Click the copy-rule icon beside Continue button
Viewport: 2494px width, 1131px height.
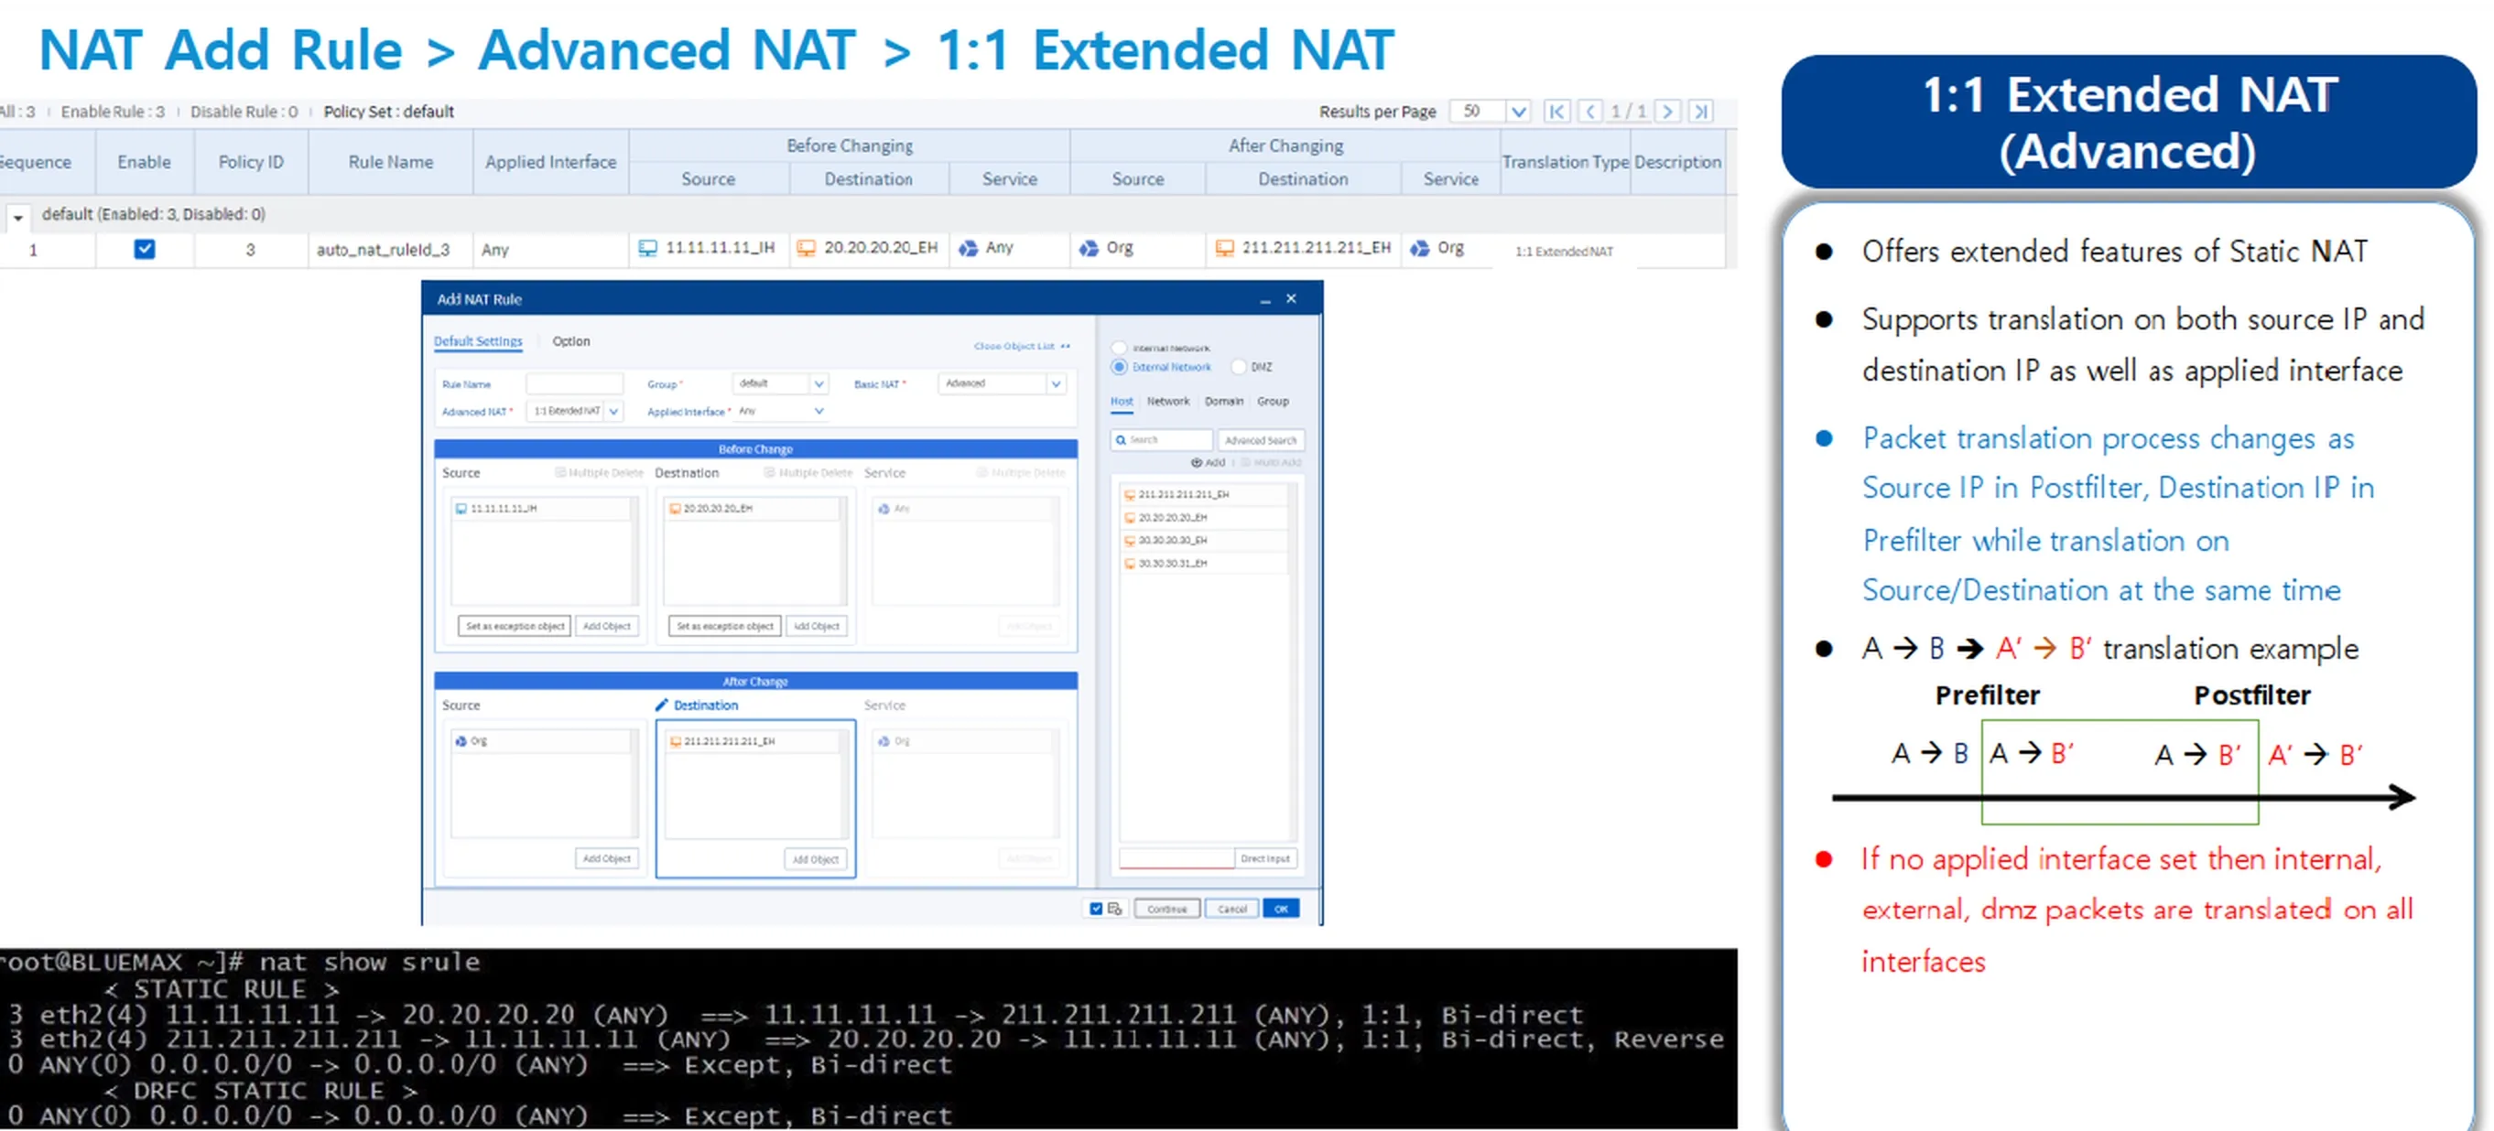point(1114,909)
